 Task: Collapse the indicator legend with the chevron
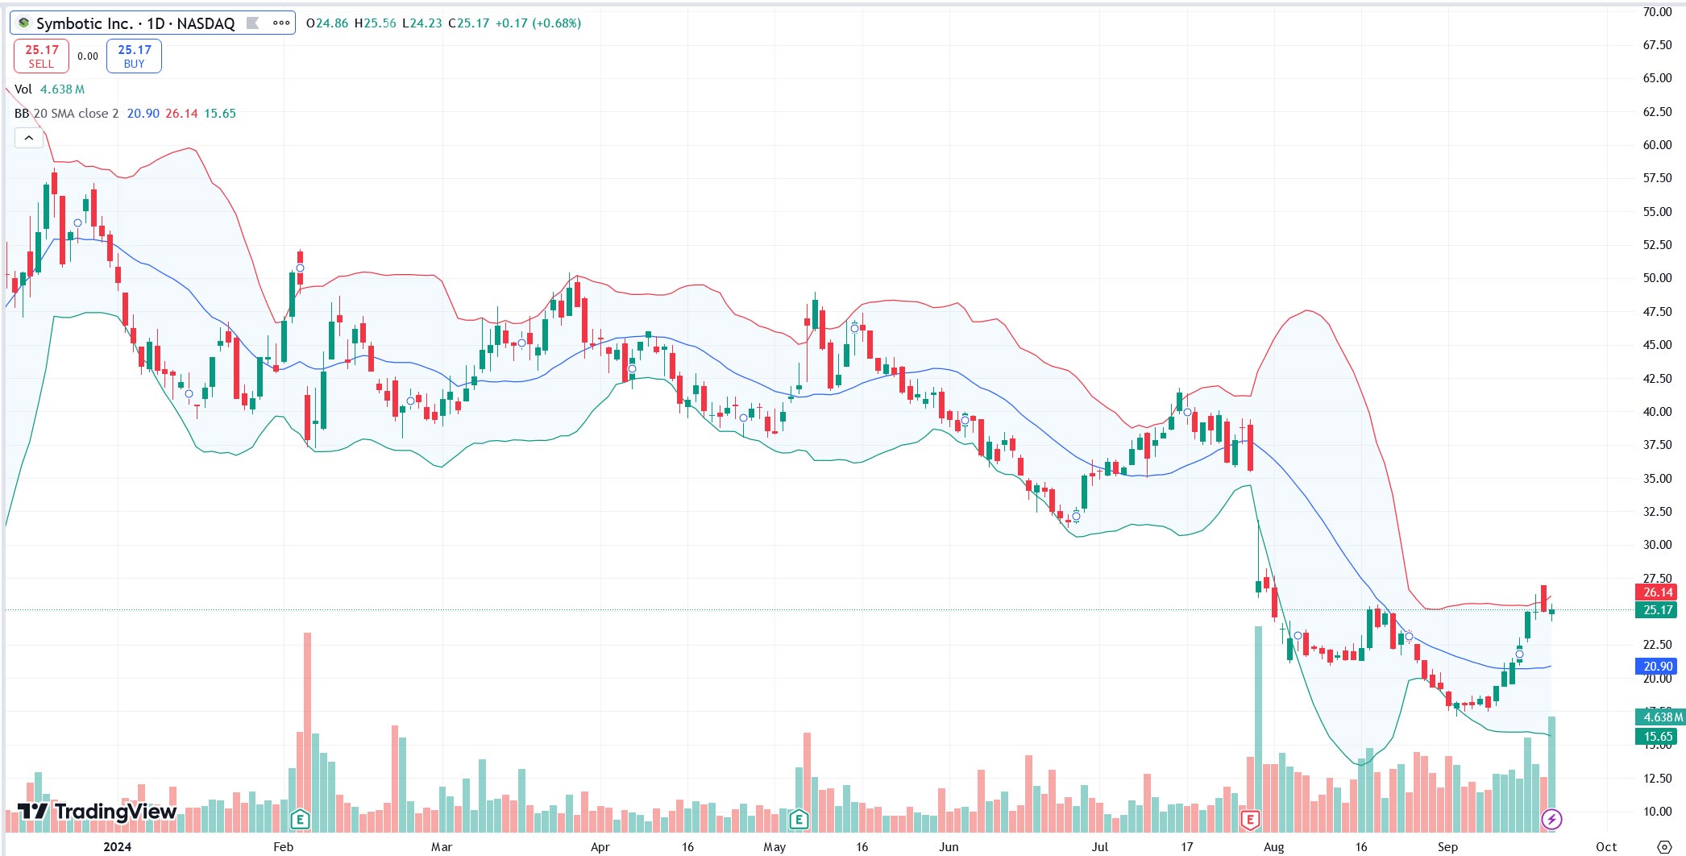(x=29, y=138)
